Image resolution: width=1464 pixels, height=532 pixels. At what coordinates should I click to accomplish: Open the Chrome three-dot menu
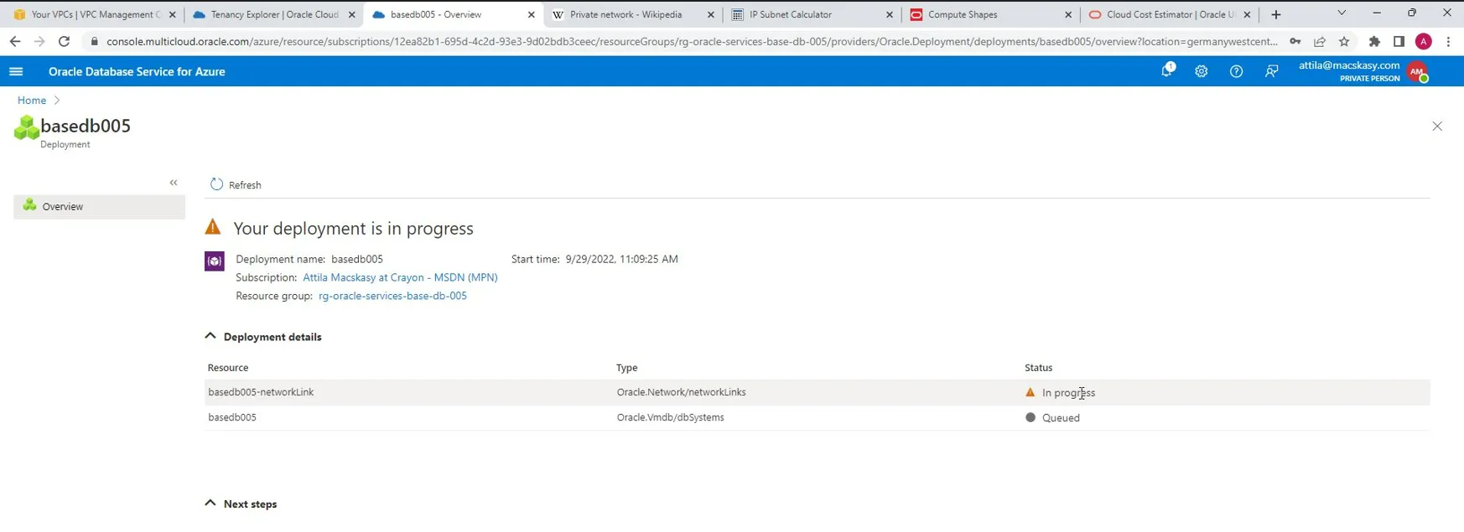pos(1448,41)
